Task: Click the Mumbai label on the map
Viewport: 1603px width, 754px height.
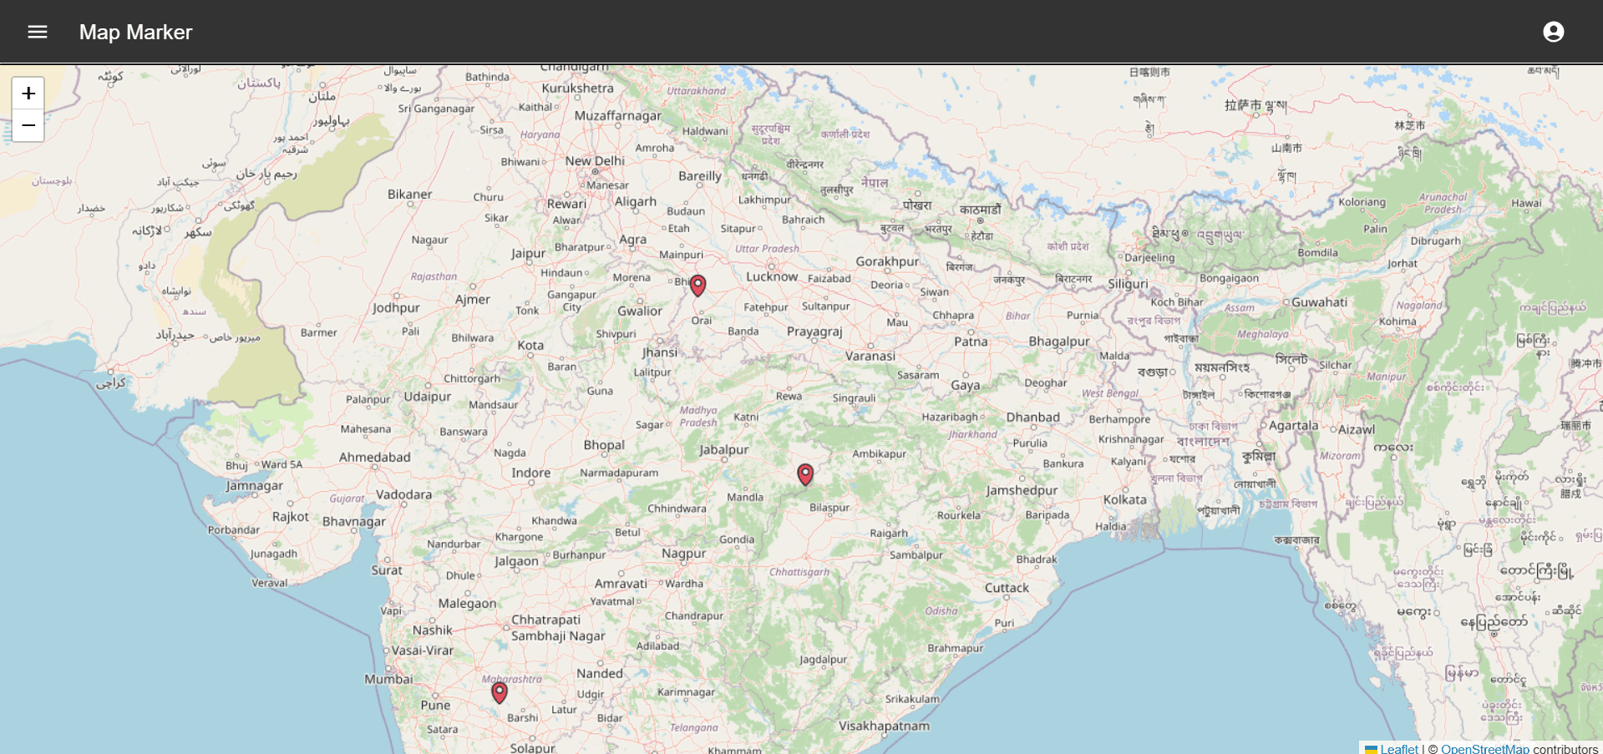Action: pyautogui.click(x=388, y=679)
